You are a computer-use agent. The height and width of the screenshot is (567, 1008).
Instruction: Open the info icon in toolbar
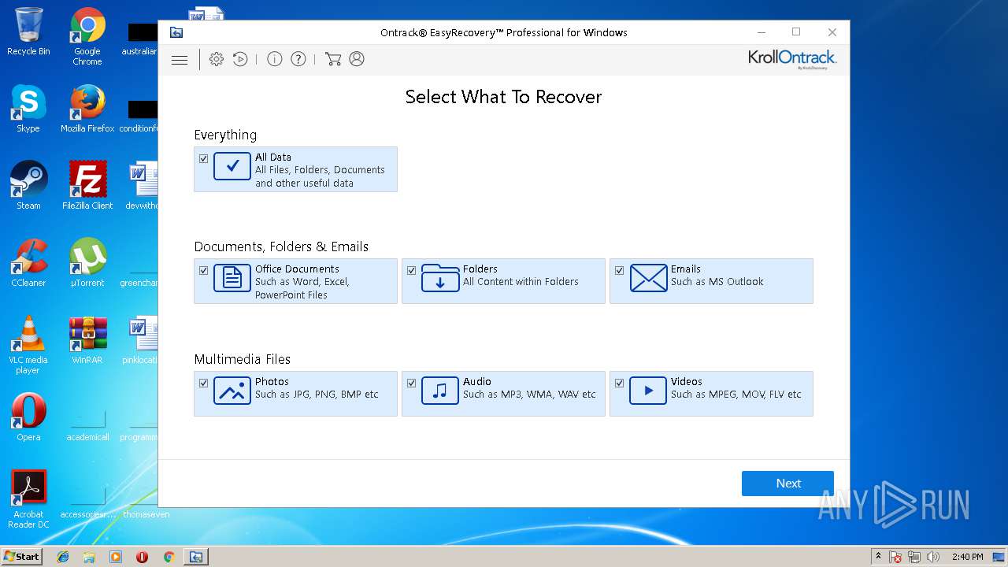pyautogui.click(x=274, y=59)
